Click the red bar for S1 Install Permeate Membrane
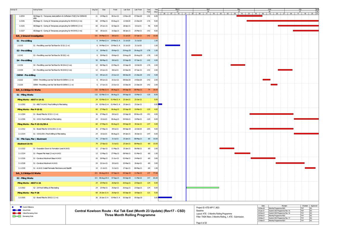This screenshot has width=338, height=239. (x=310, y=168)
